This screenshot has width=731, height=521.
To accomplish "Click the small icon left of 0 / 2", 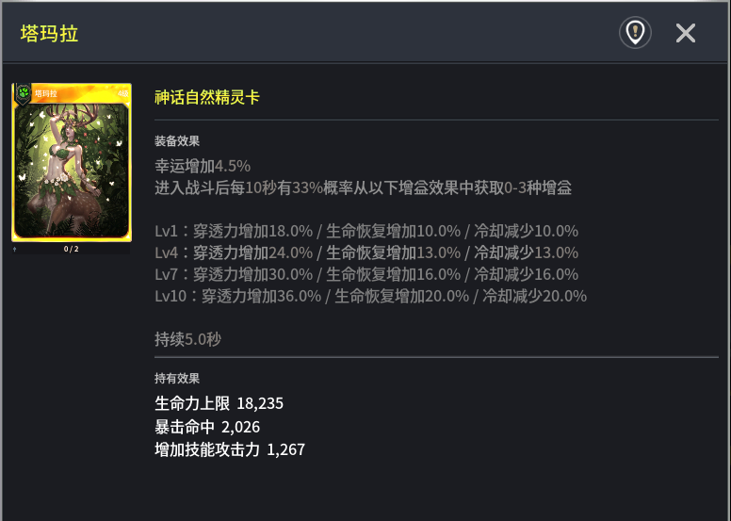I will pyautogui.click(x=15, y=250).
